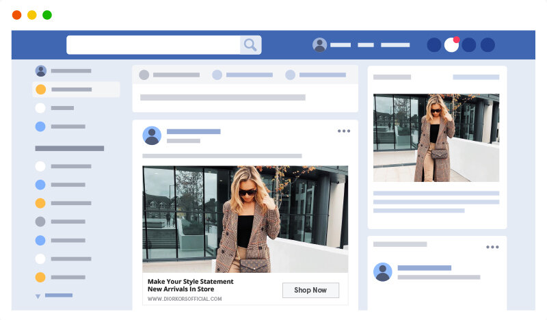Click inside the search input field
This screenshot has width=547, height=320.
[x=153, y=45]
